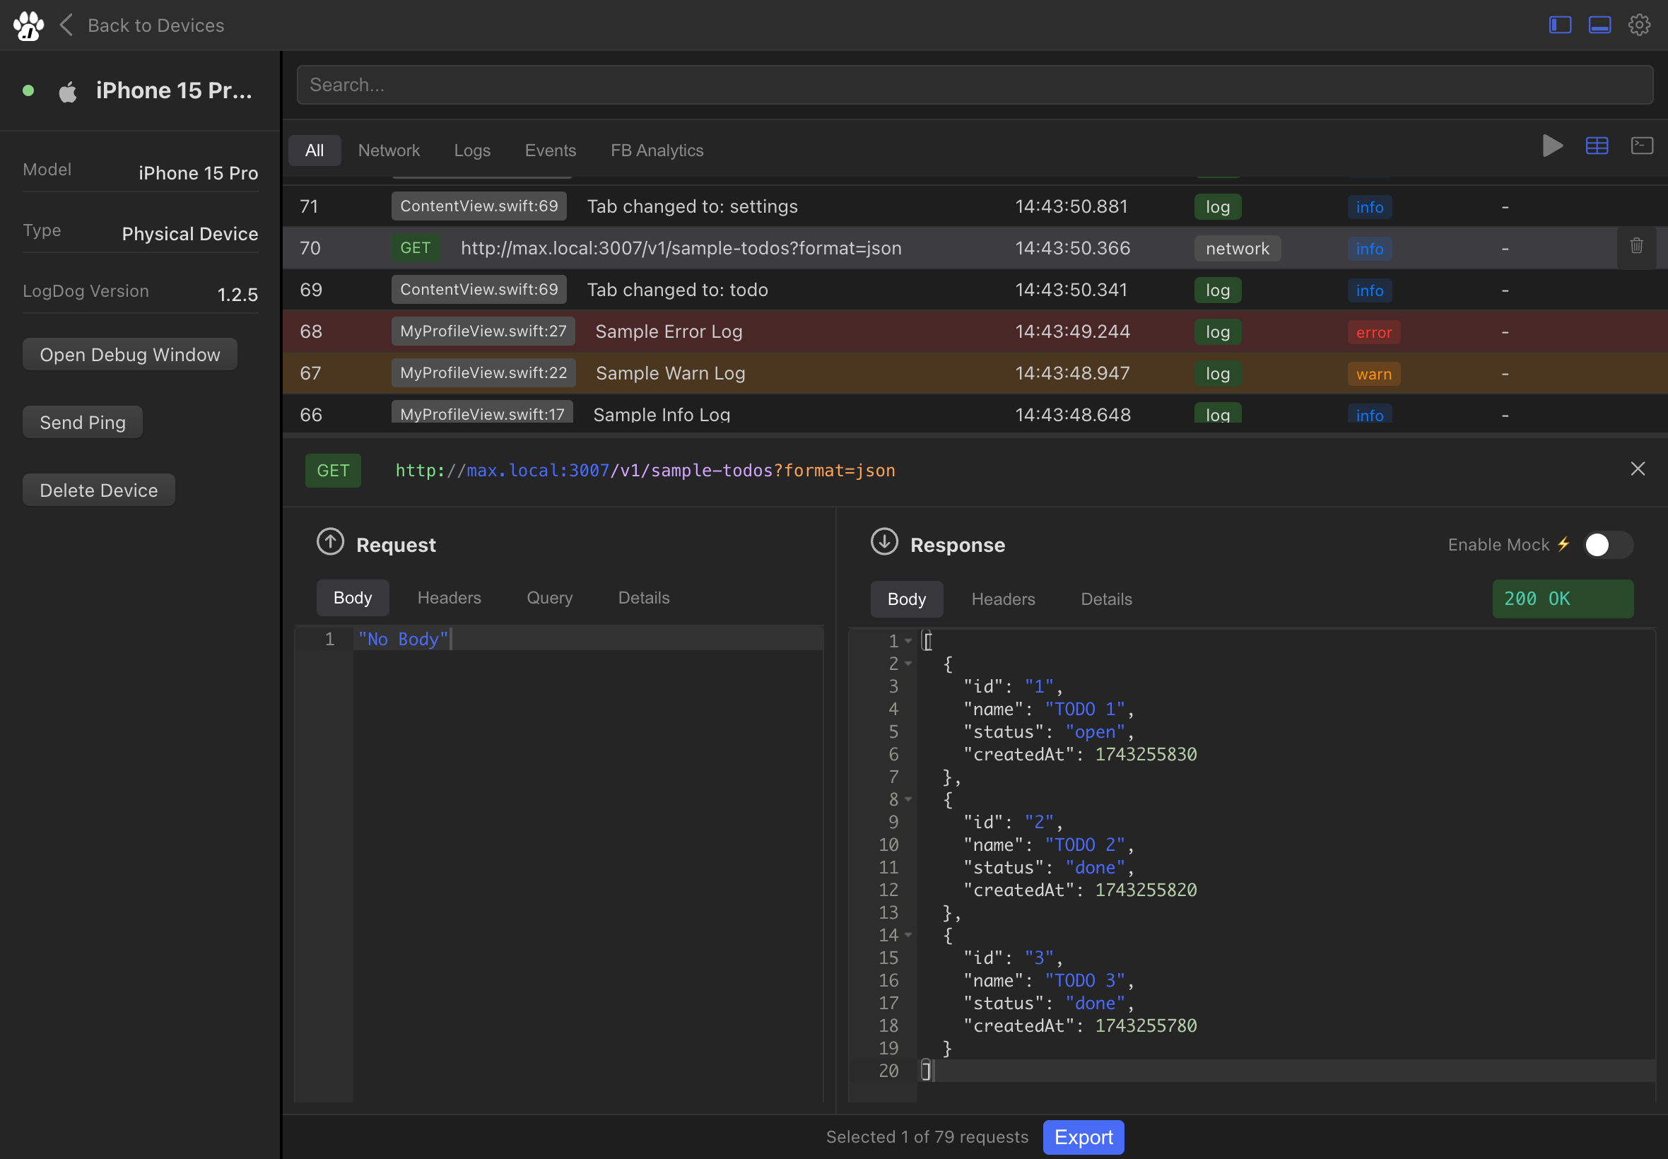Click timestamp 14:43:50.366 in row 70
The image size is (1668, 1159).
[1073, 248]
